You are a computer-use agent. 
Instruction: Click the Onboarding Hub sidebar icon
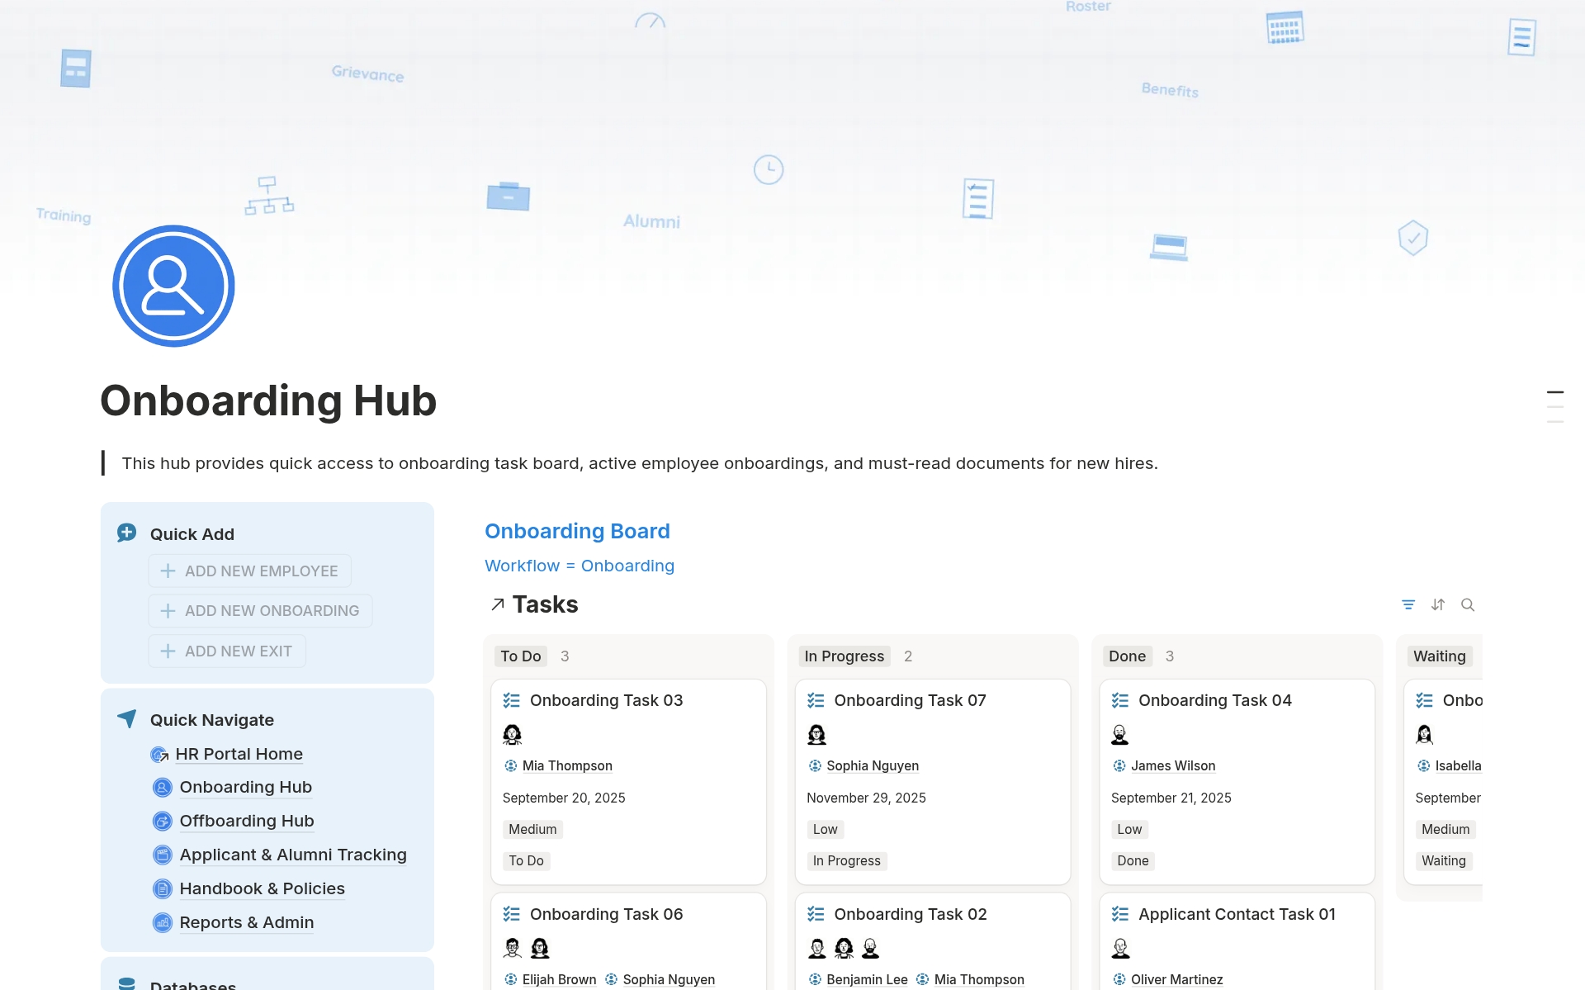coord(163,788)
